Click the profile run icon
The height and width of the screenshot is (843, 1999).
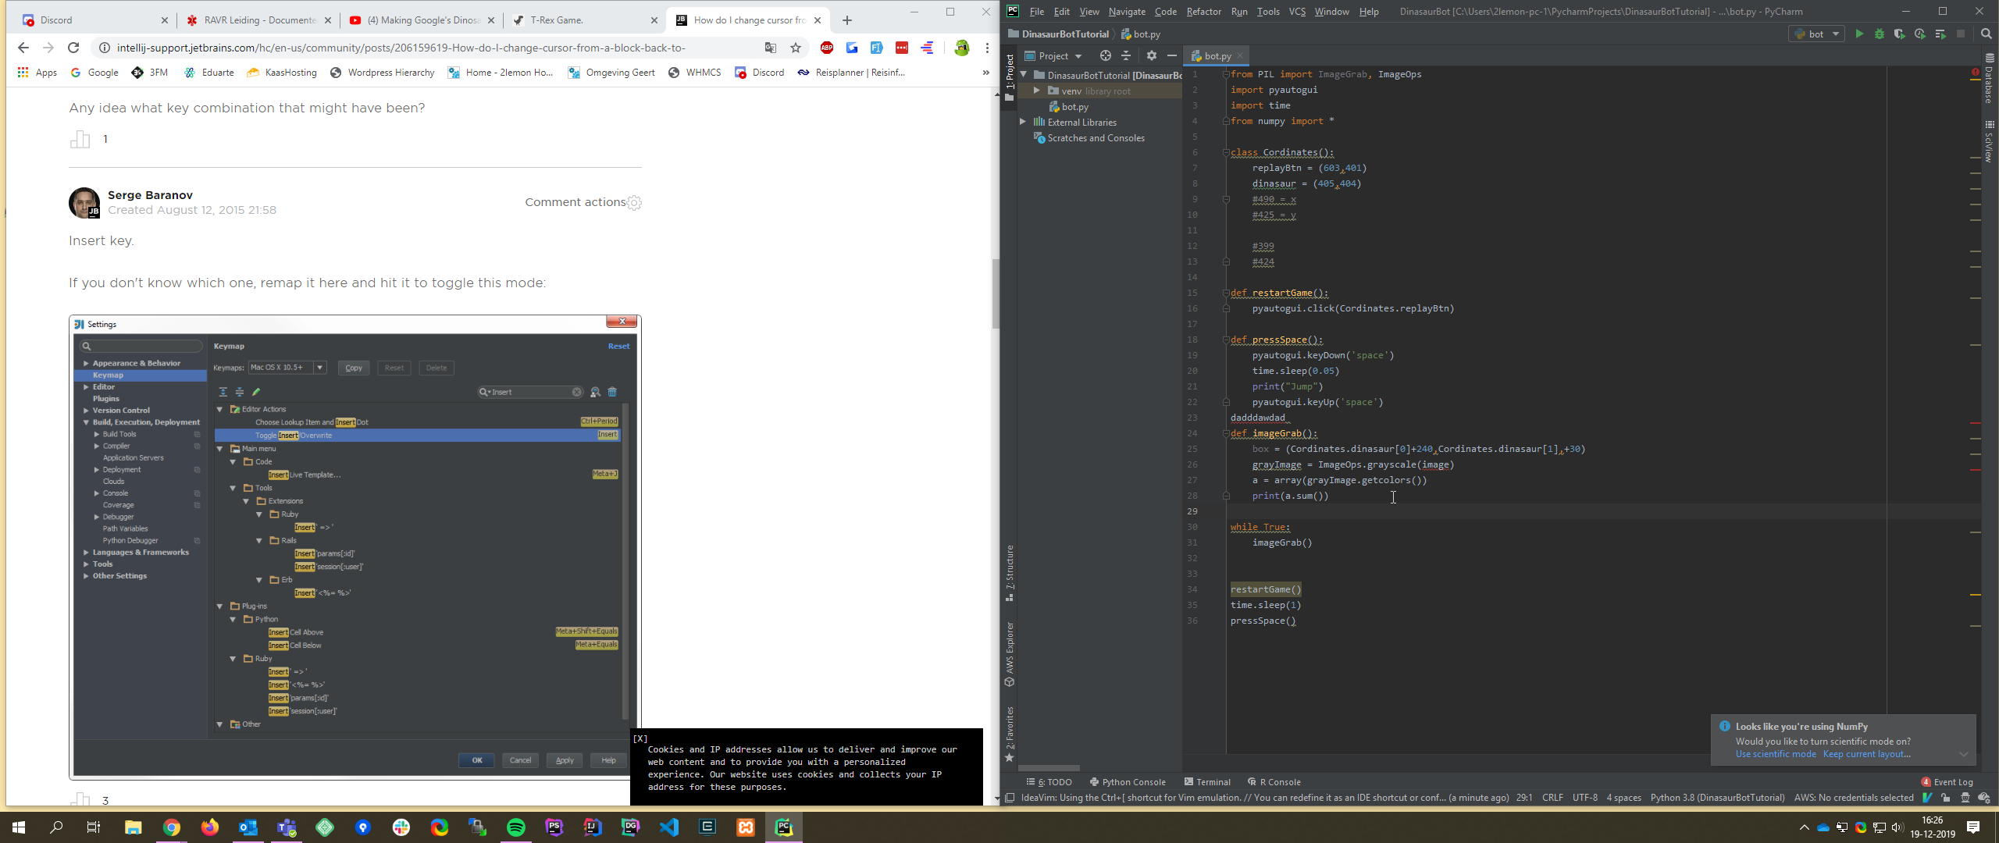[x=1920, y=34]
